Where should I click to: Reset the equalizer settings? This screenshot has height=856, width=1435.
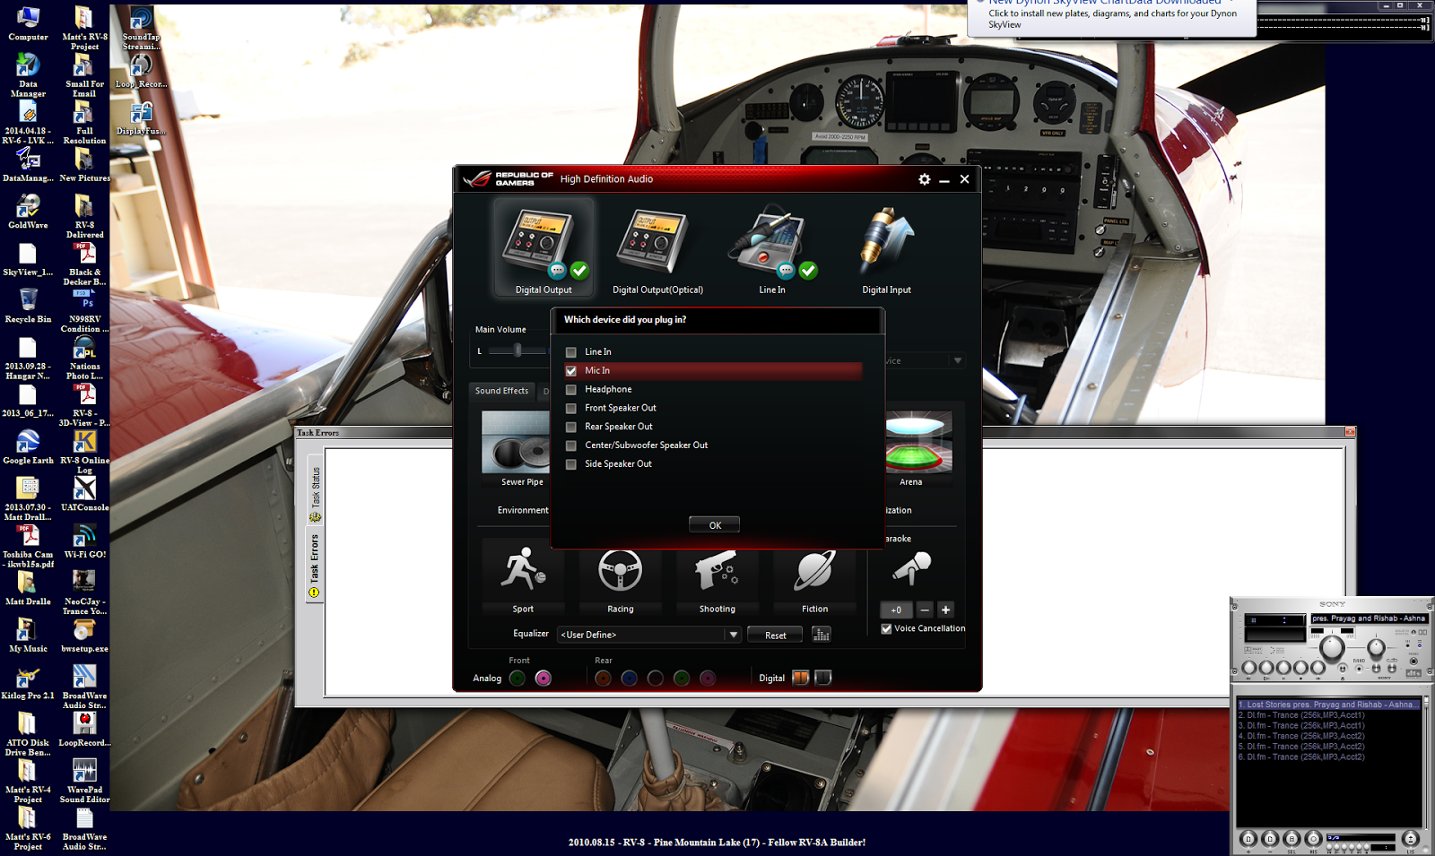click(x=774, y=634)
